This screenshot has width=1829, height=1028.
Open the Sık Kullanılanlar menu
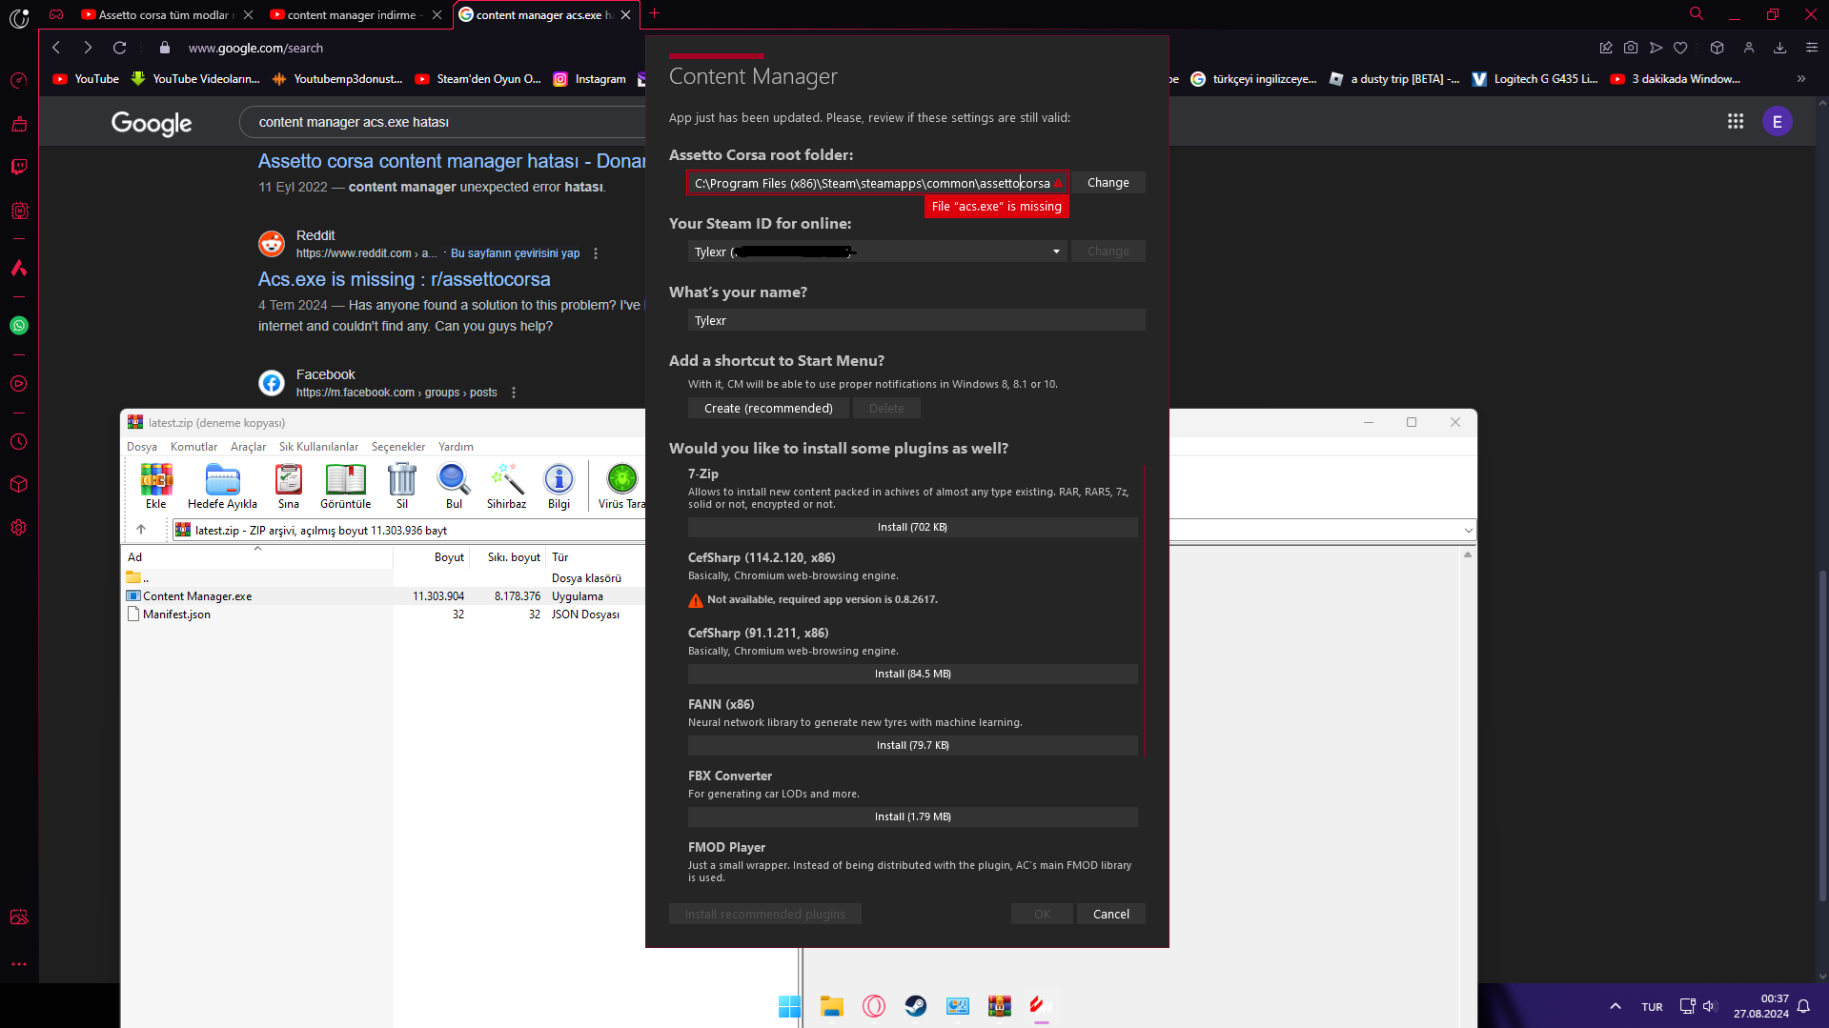[x=318, y=447]
